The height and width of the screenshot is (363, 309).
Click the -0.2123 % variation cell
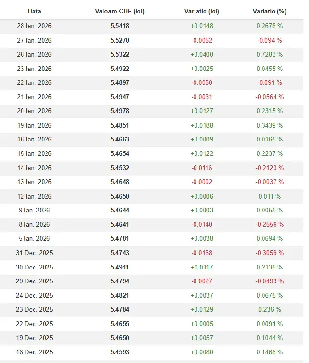point(269,168)
